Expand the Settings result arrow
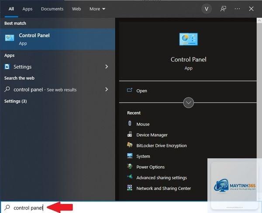The image size is (262, 213). (x=107, y=66)
